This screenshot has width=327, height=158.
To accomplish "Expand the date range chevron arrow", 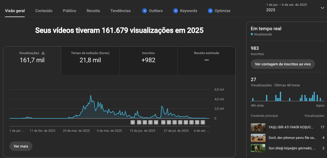I will click(x=322, y=8).
